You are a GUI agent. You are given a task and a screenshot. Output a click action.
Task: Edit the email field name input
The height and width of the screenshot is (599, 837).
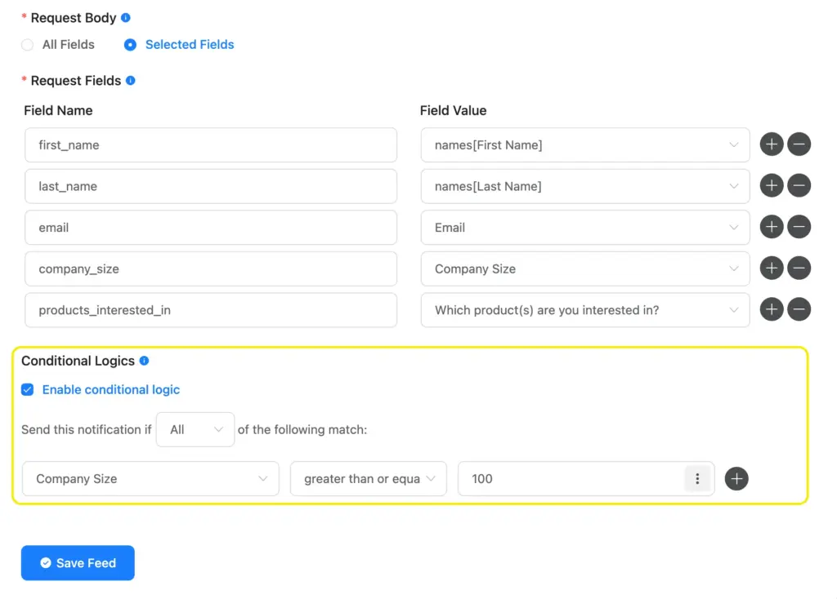[211, 228]
